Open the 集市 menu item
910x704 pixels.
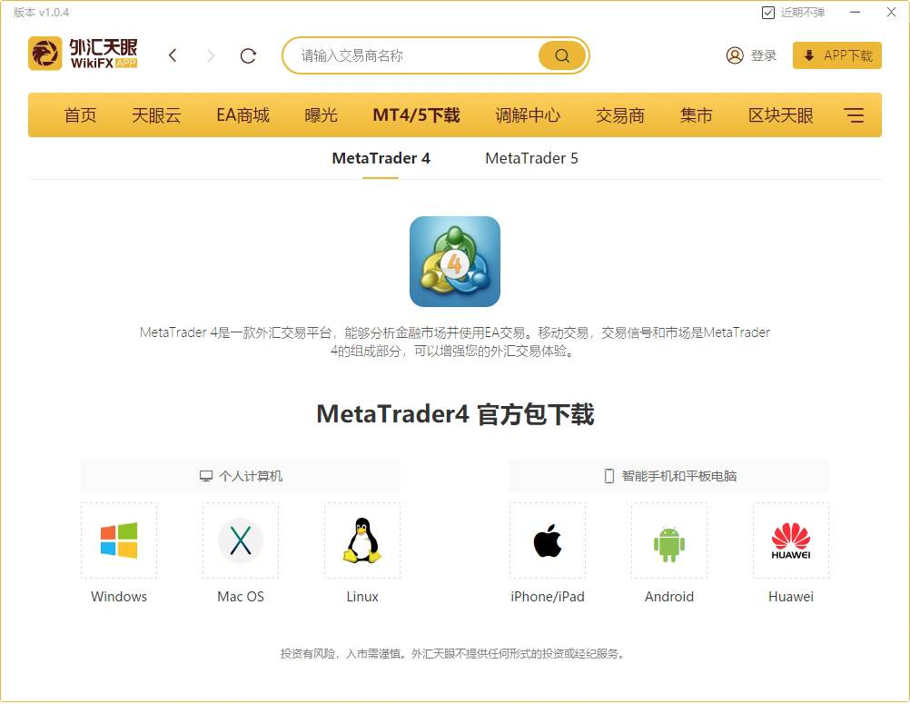(x=696, y=115)
